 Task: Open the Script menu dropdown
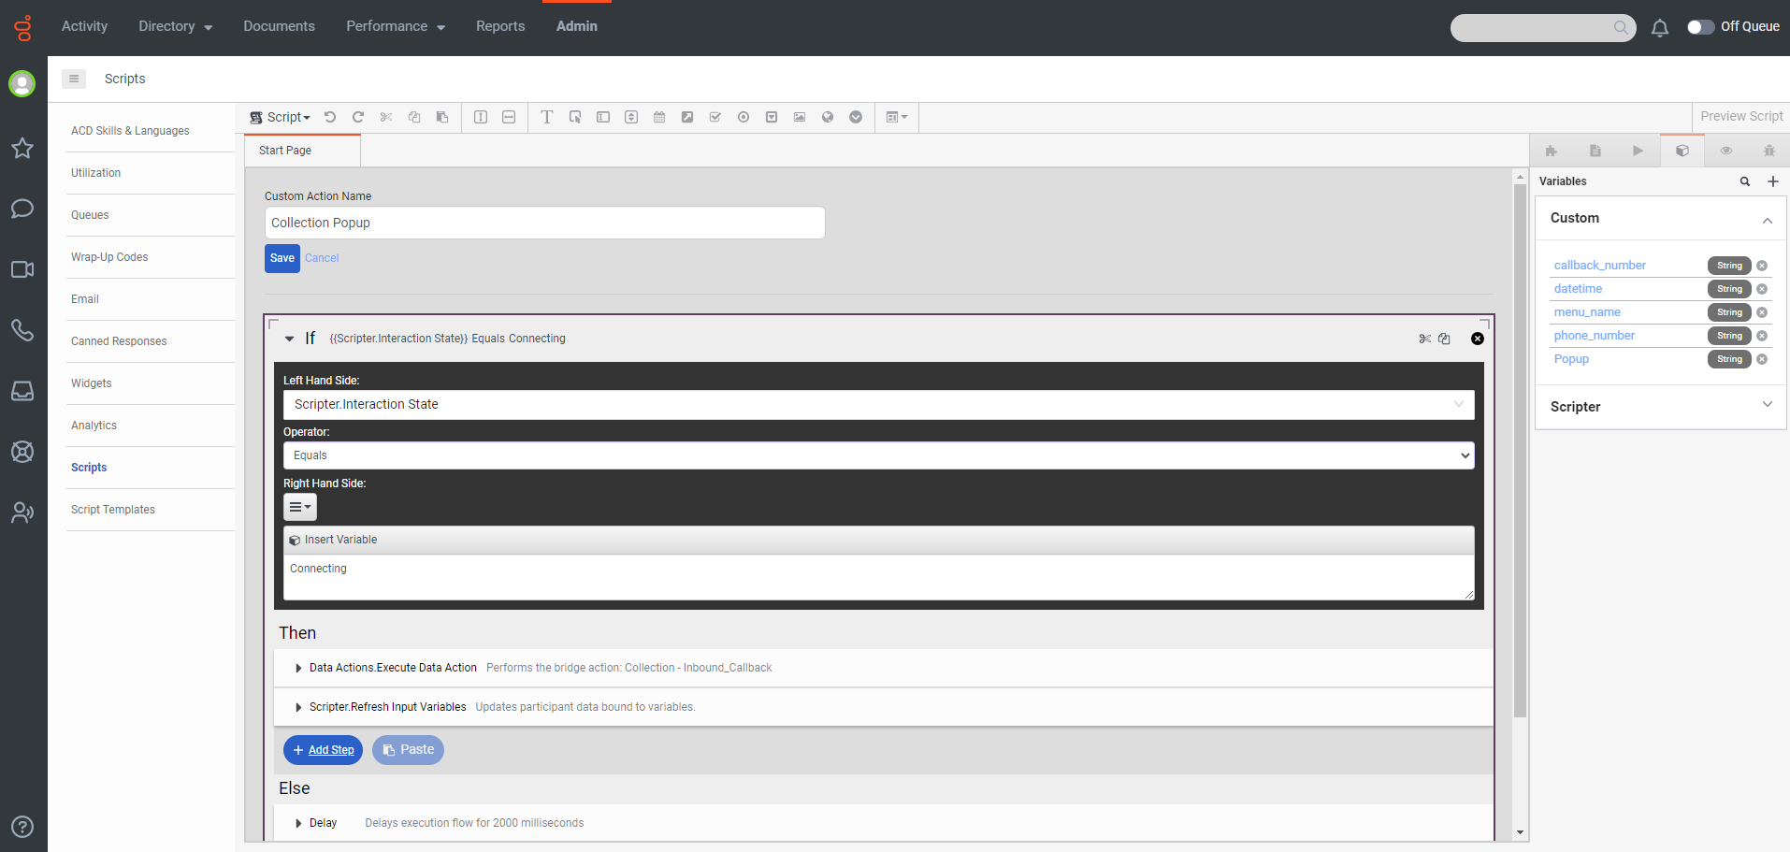pos(280,117)
